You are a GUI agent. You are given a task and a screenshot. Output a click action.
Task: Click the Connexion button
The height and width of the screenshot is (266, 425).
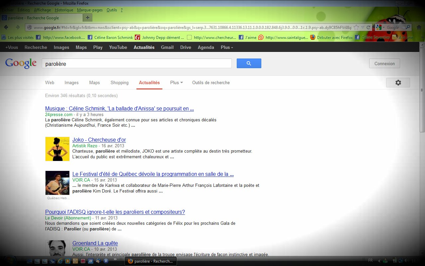tap(384, 64)
